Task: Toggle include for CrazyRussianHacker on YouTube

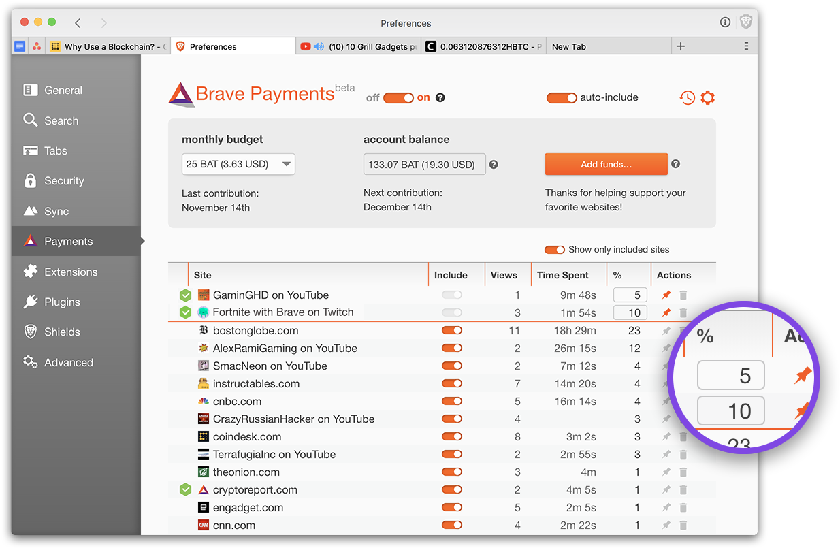Action: 452,419
